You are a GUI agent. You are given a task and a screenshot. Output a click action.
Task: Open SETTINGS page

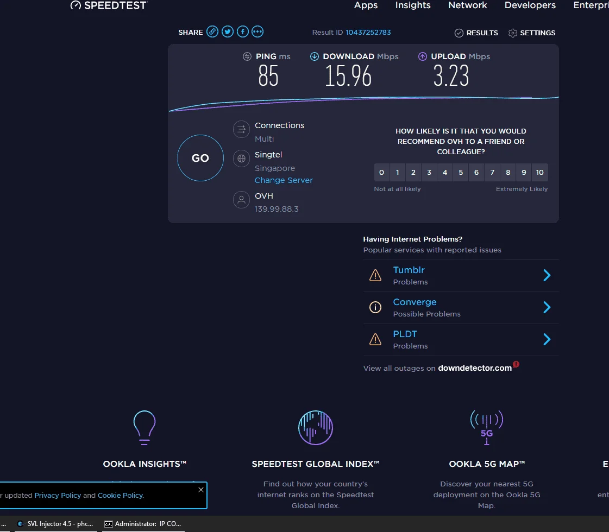(537, 33)
